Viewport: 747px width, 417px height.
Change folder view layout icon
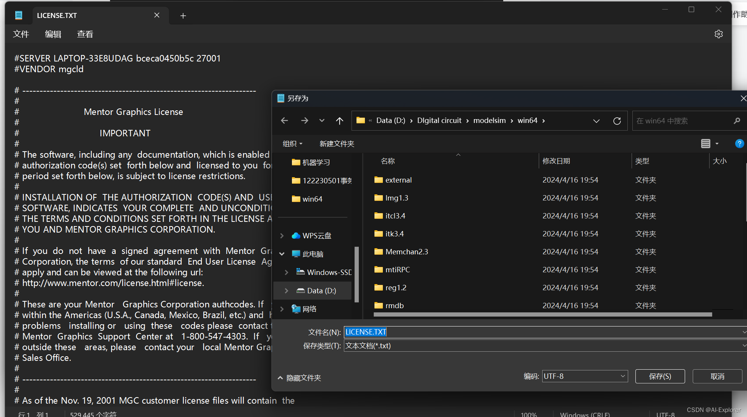706,144
